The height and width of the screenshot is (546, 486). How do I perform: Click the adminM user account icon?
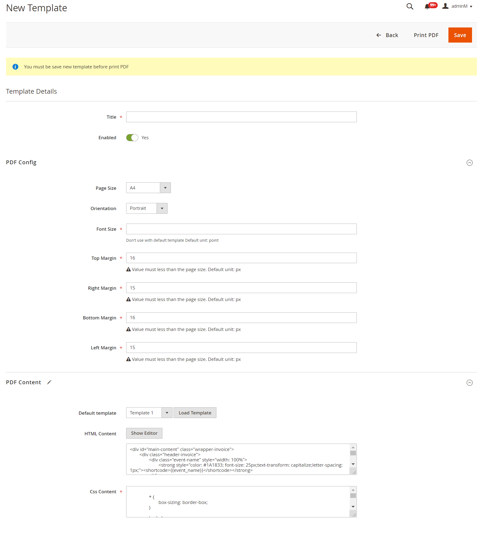(x=445, y=6)
